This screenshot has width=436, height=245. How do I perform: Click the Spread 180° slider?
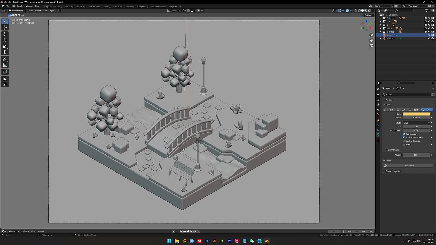click(x=416, y=155)
